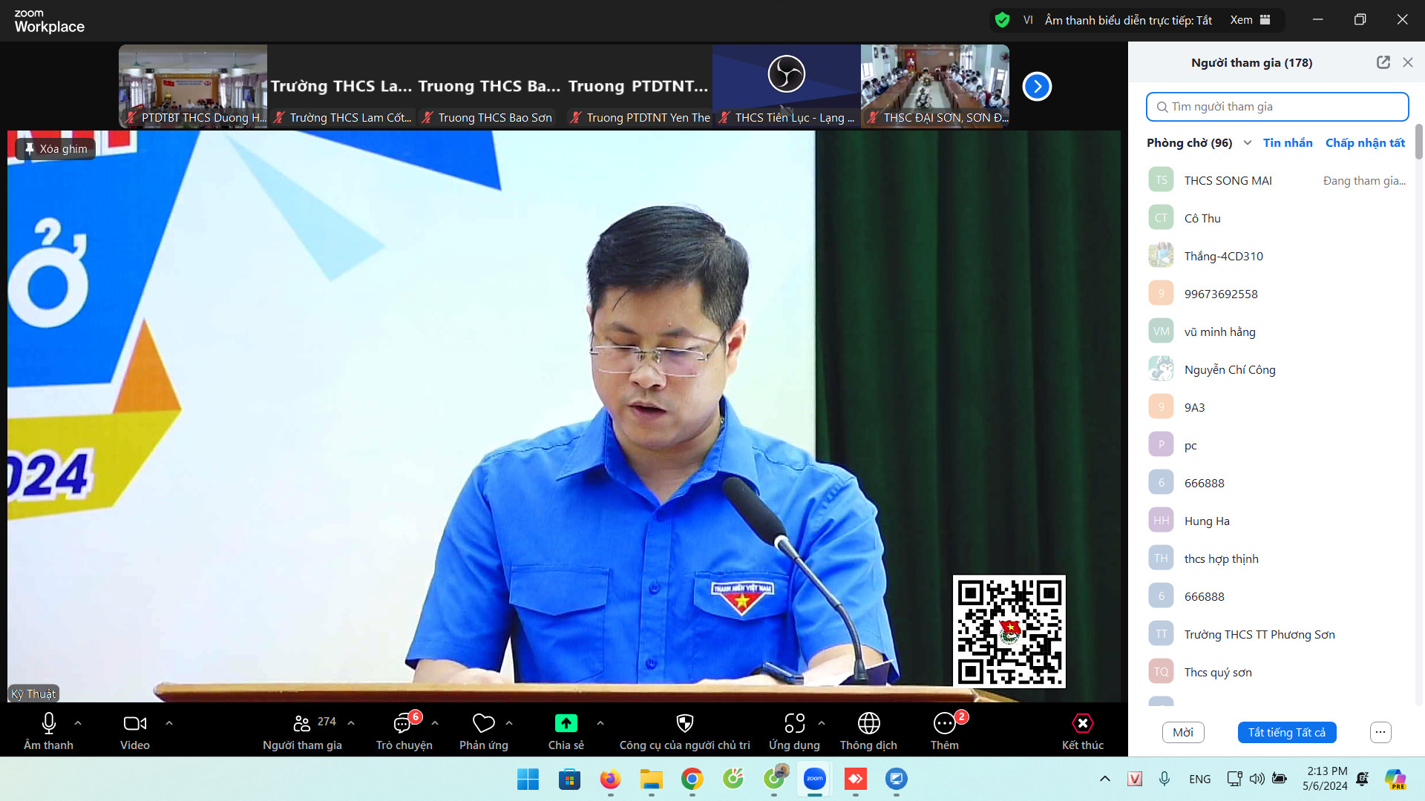Click the Tắt tiếng Tất cả button
The width and height of the screenshot is (1425, 801).
coord(1286,732)
